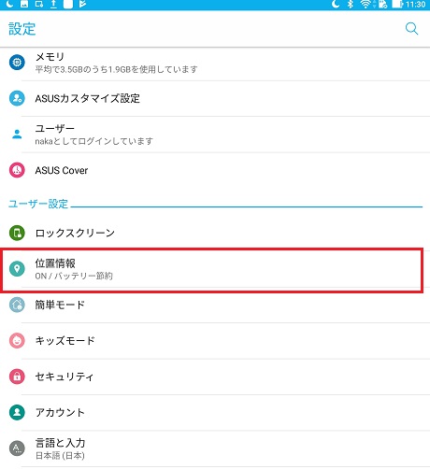Open the 言語と入力 settings
Screen dimensions: 430x469
215,448
